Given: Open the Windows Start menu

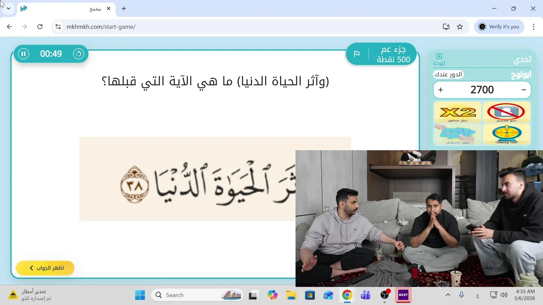Looking at the screenshot, I should tap(140, 295).
